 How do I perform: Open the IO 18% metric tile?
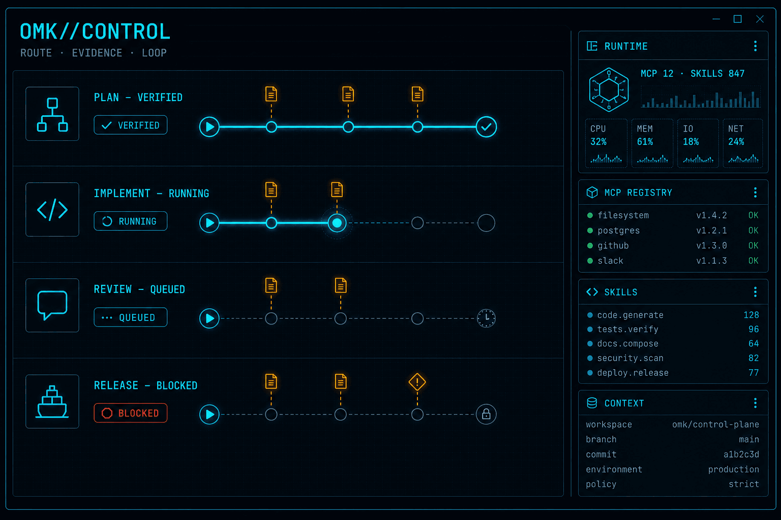[698, 143]
